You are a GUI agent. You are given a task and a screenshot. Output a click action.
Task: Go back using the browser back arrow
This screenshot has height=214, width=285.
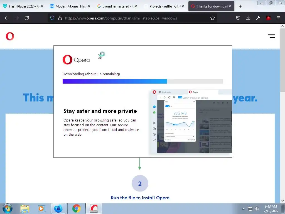pyautogui.click(x=7, y=18)
